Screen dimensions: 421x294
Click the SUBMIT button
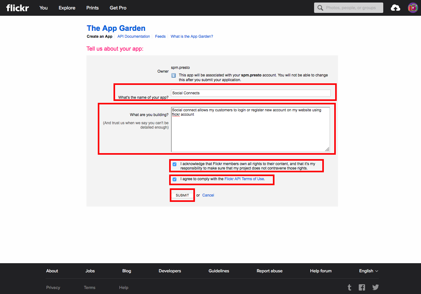click(x=182, y=195)
